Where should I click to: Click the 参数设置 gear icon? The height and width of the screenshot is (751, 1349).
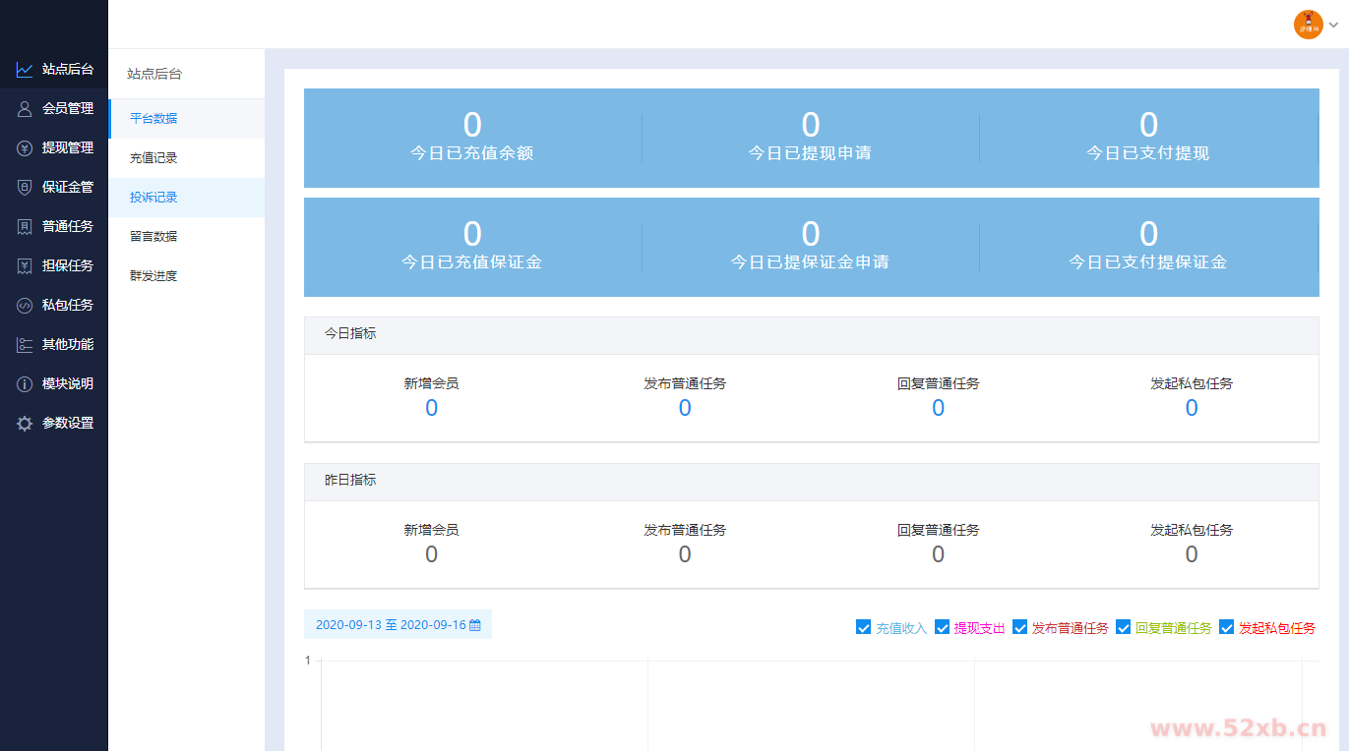[25, 424]
